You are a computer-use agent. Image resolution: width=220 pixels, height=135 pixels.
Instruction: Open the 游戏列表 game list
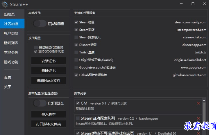click(x=12, y=43)
